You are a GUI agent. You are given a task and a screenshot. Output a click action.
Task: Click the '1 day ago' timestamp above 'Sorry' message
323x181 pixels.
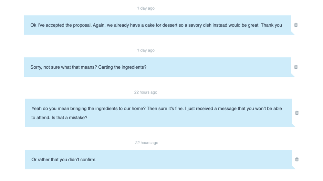point(146,50)
